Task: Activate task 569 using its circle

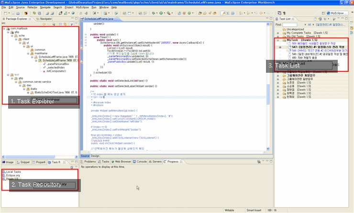Action: (280, 44)
